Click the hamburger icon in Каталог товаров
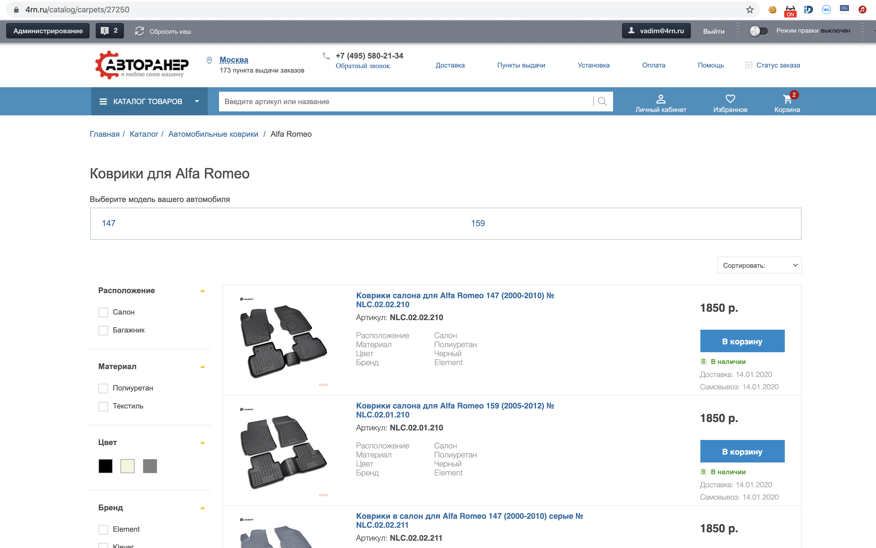The width and height of the screenshot is (876, 548). pos(103,102)
